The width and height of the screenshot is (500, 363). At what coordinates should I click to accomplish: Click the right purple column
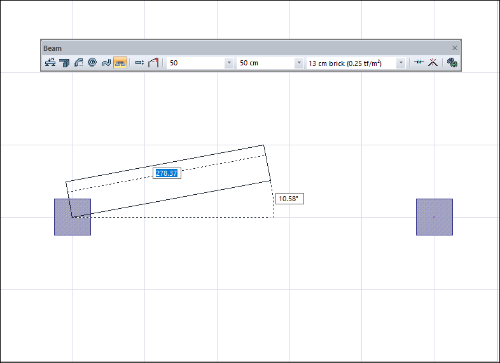[434, 217]
